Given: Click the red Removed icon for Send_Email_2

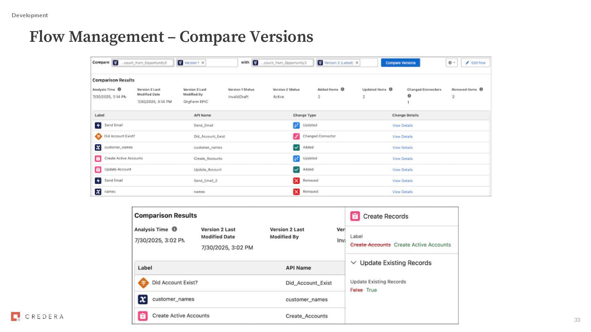Looking at the screenshot, I should pos(296,181).
